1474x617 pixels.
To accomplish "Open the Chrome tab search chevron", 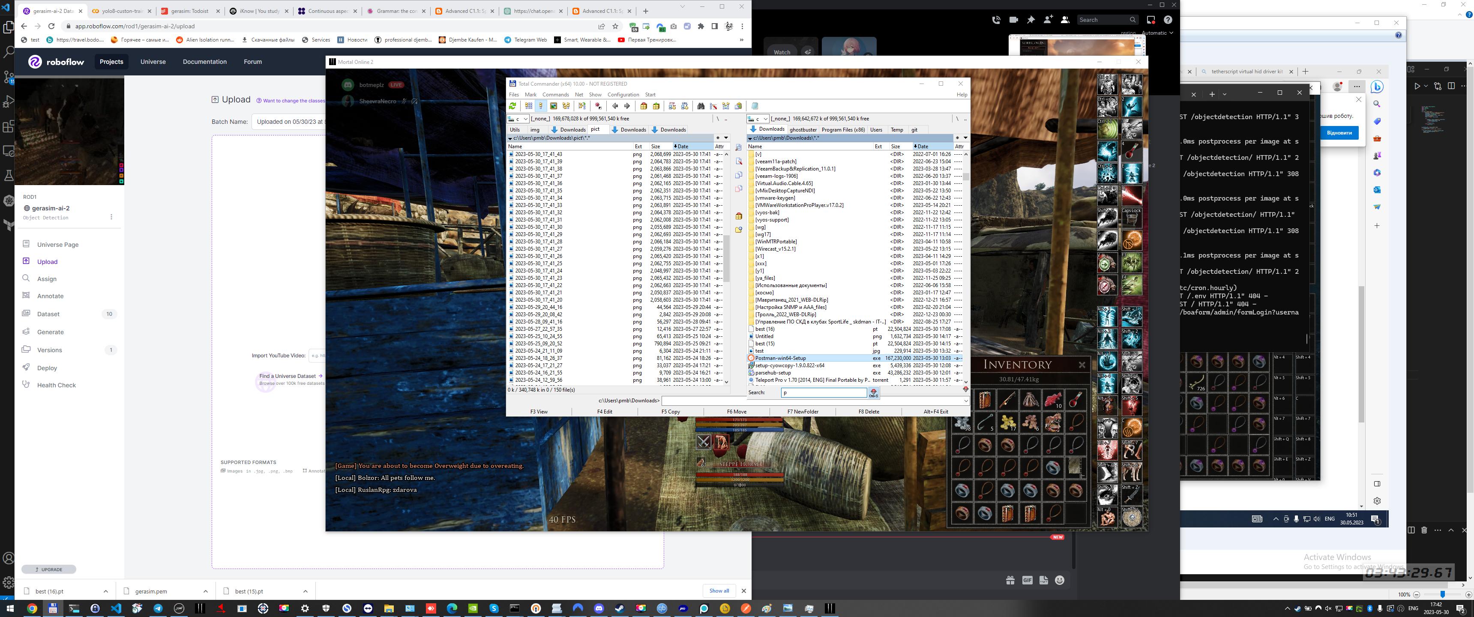I will (x=682, y=6).
